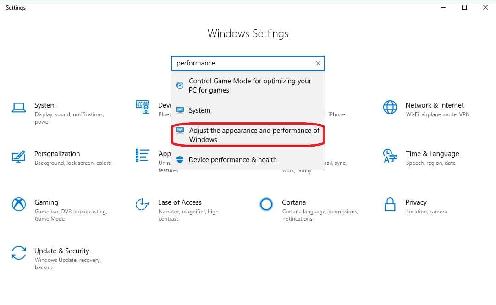Screen dimensions: 496x305
Task: Click the Devices keyboard and speaker icon
Action: (x=143, y=107)
